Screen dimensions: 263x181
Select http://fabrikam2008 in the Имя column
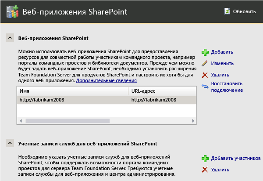[x=42, y=100]
